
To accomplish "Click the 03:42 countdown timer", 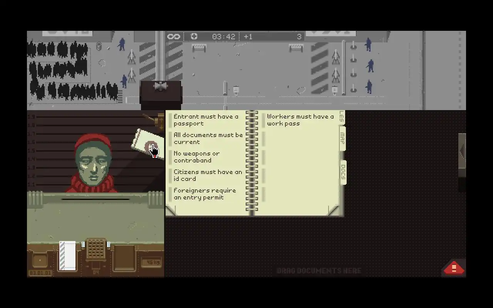I will (x=223, y=37).
